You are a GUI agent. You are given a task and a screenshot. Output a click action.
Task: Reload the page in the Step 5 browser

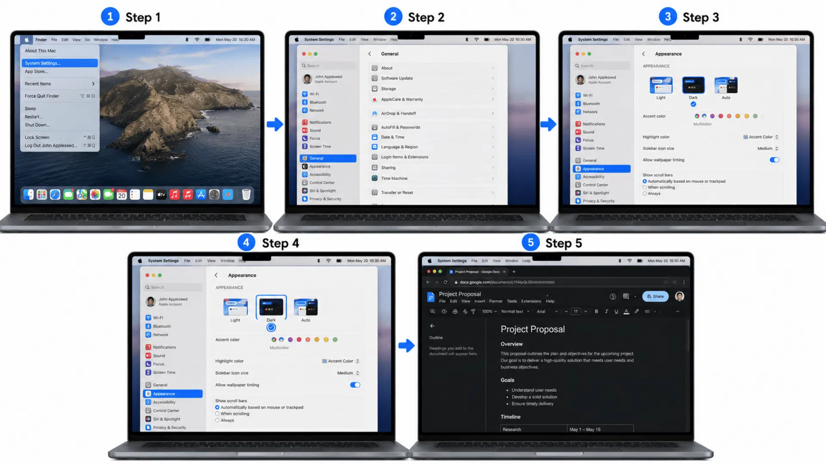(x=445, y=282)
